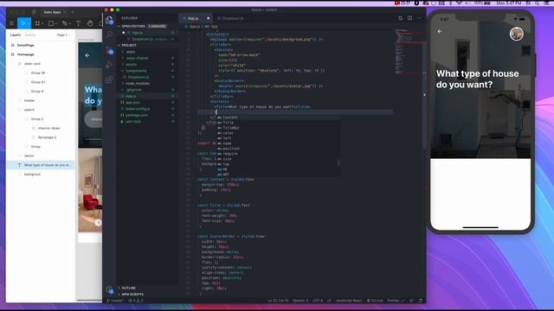Open the Manage gear at the activity bar bottom
Image resolution: width=554 pixels, height=311 pixels.
tap(109, 289)
